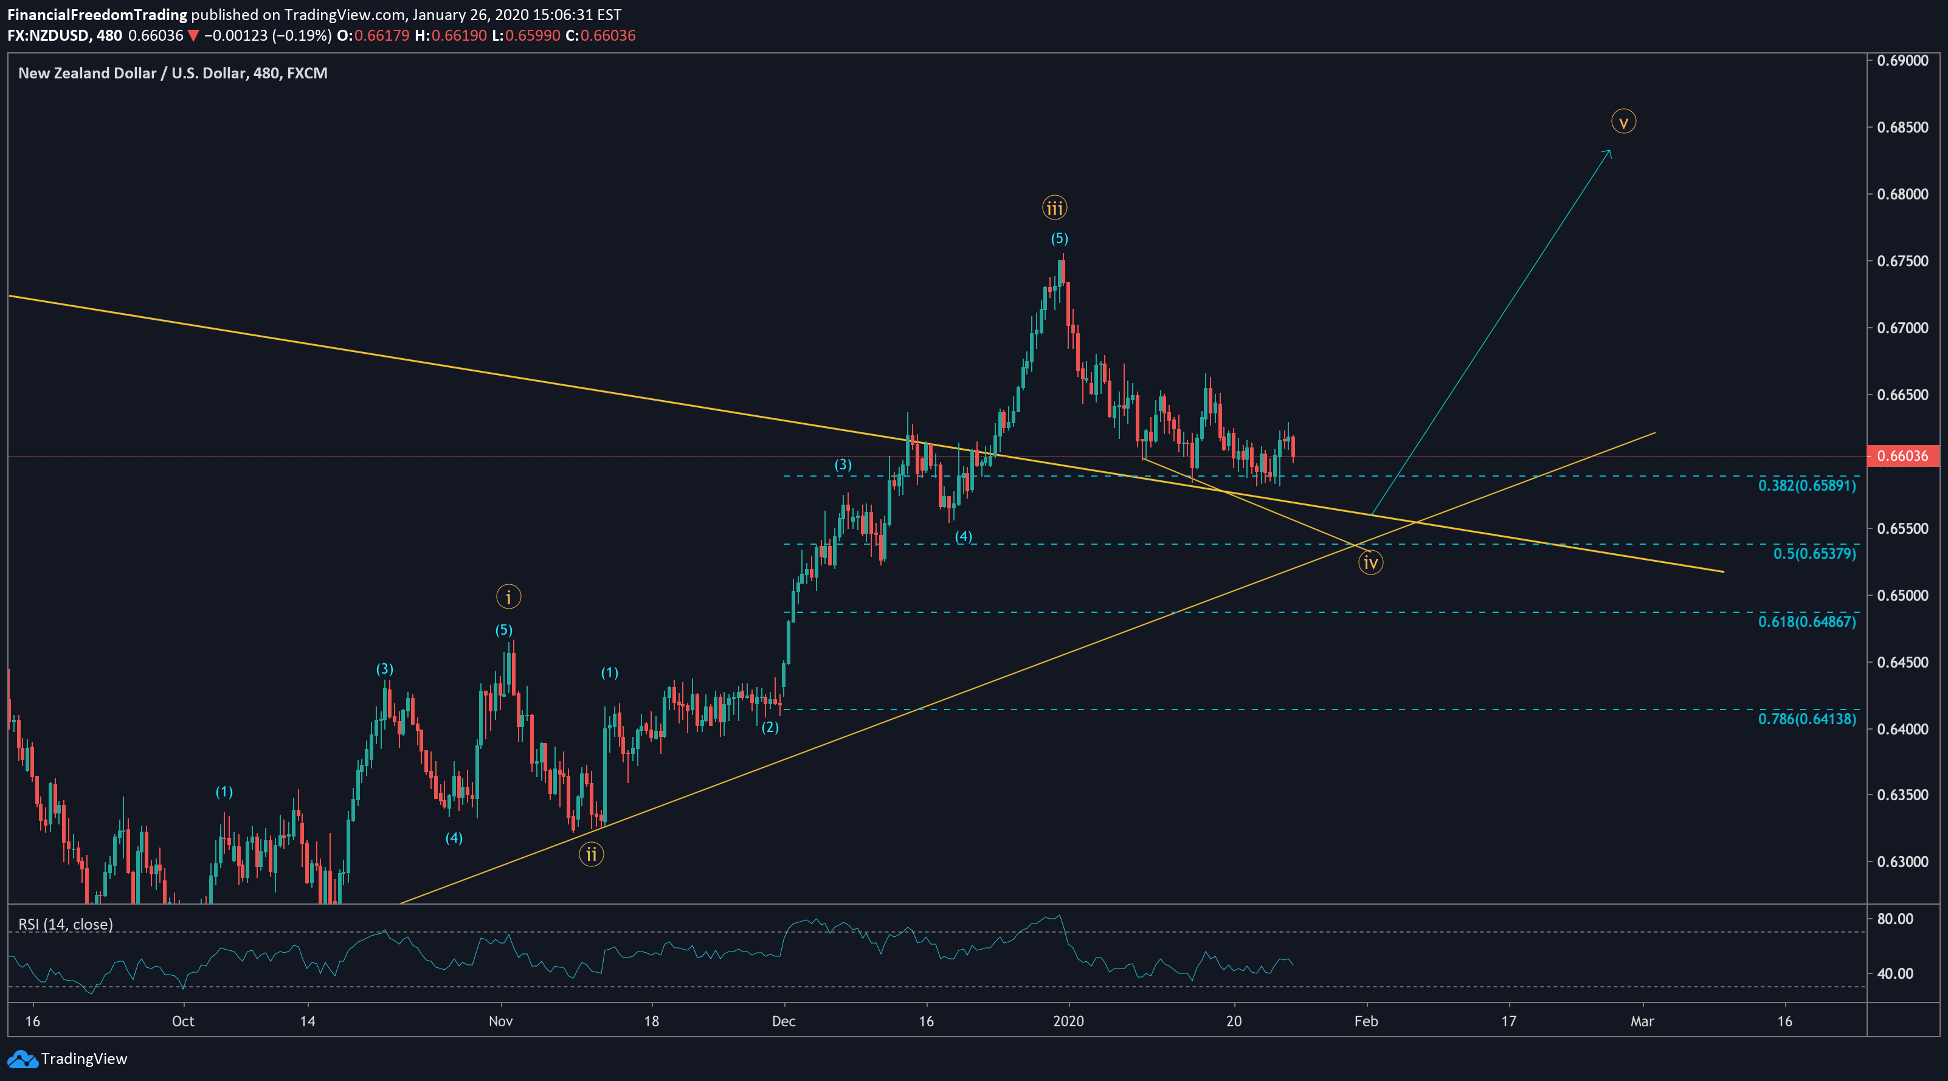Select the 0.618(0.64867) Fibonacci label
Screen dimensions: 1948x1081
pos(1806,621)
